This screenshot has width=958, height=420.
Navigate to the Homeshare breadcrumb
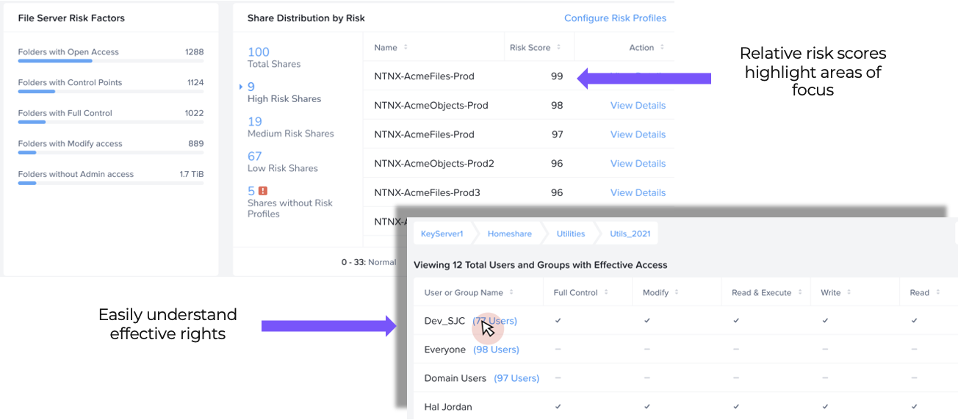(x=509, y=233)
